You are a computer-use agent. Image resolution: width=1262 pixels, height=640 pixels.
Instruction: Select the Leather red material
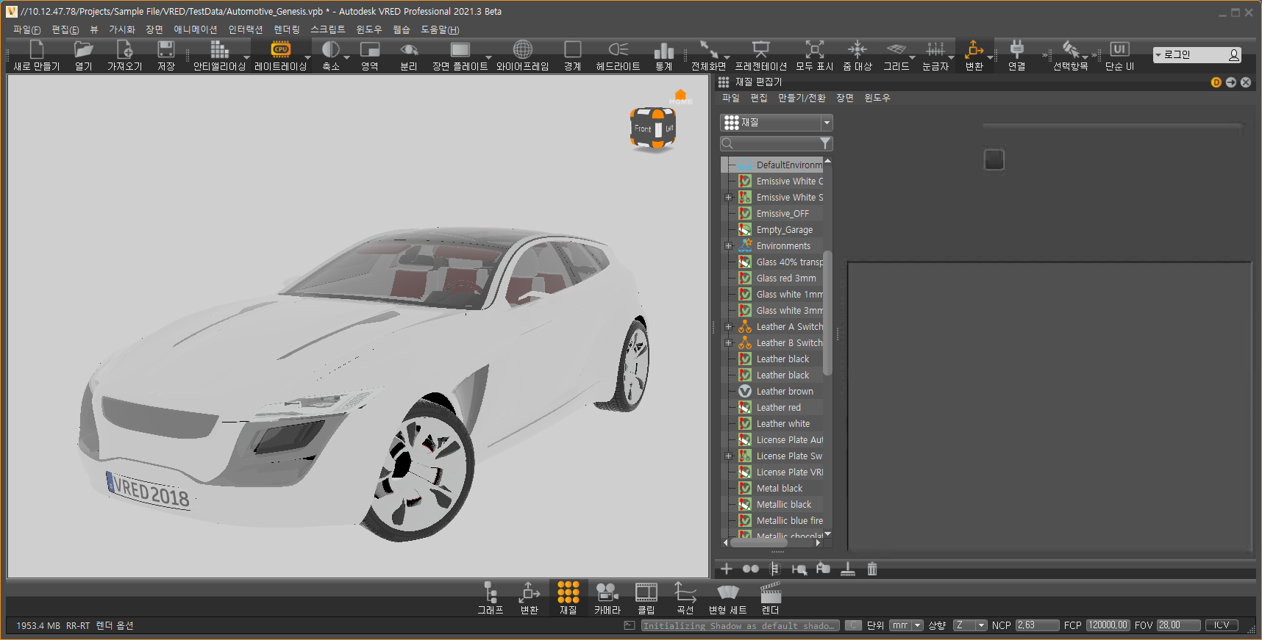point(778,408)
